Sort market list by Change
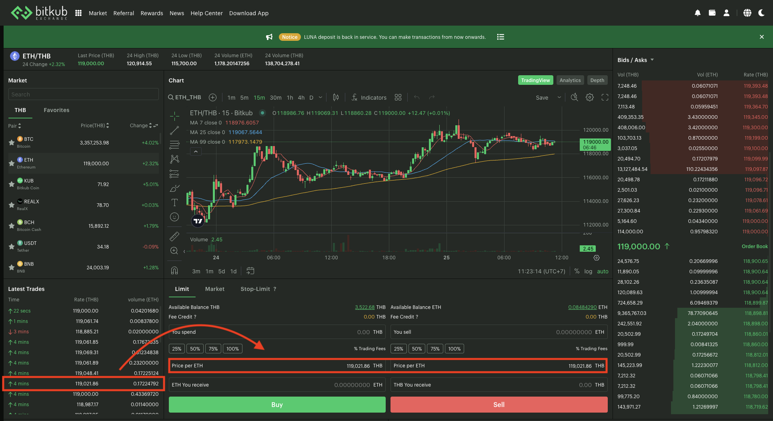This screenshot has width=773, height=421. [141, 125]
